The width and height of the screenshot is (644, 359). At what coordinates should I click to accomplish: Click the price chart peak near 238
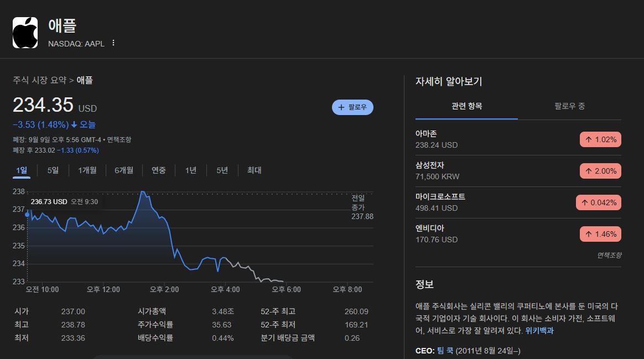click(143, 192)
